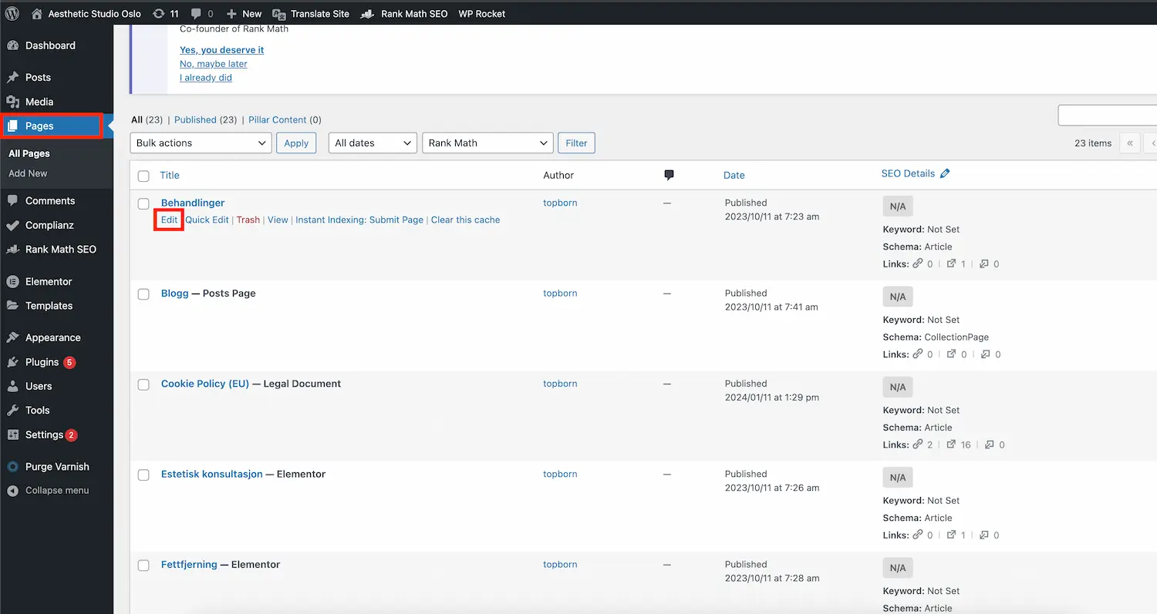Viewport: 1157px width, 614px height.
Task: Click the Tools wrench icon
Action: coord(12,411)
